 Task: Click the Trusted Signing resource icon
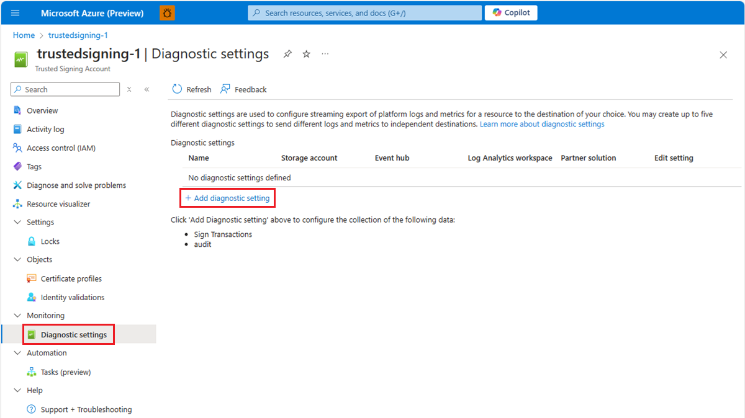22,60
